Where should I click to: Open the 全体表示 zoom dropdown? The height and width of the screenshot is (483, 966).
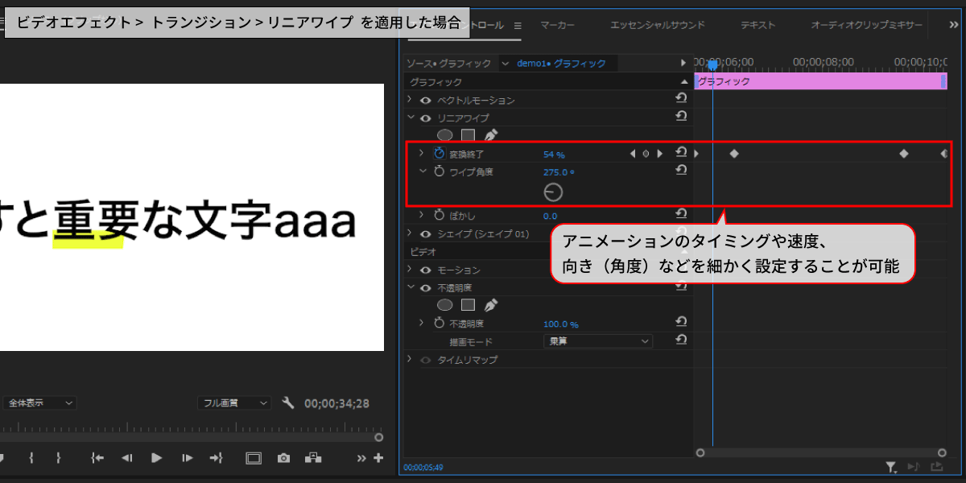point(40,402)
